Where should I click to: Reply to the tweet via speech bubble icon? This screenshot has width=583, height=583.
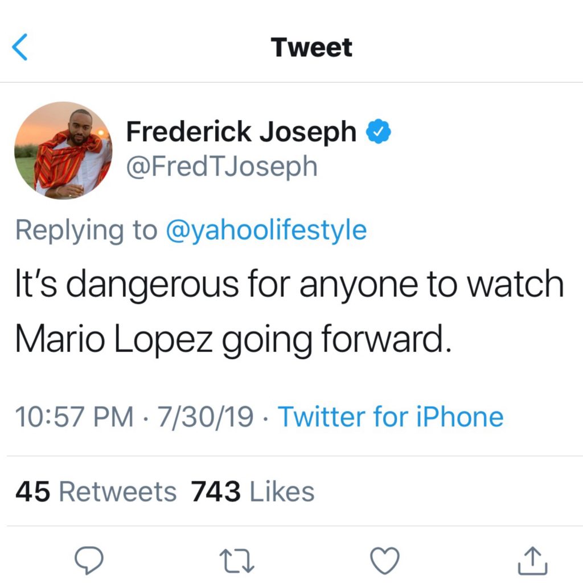point(89,560)
